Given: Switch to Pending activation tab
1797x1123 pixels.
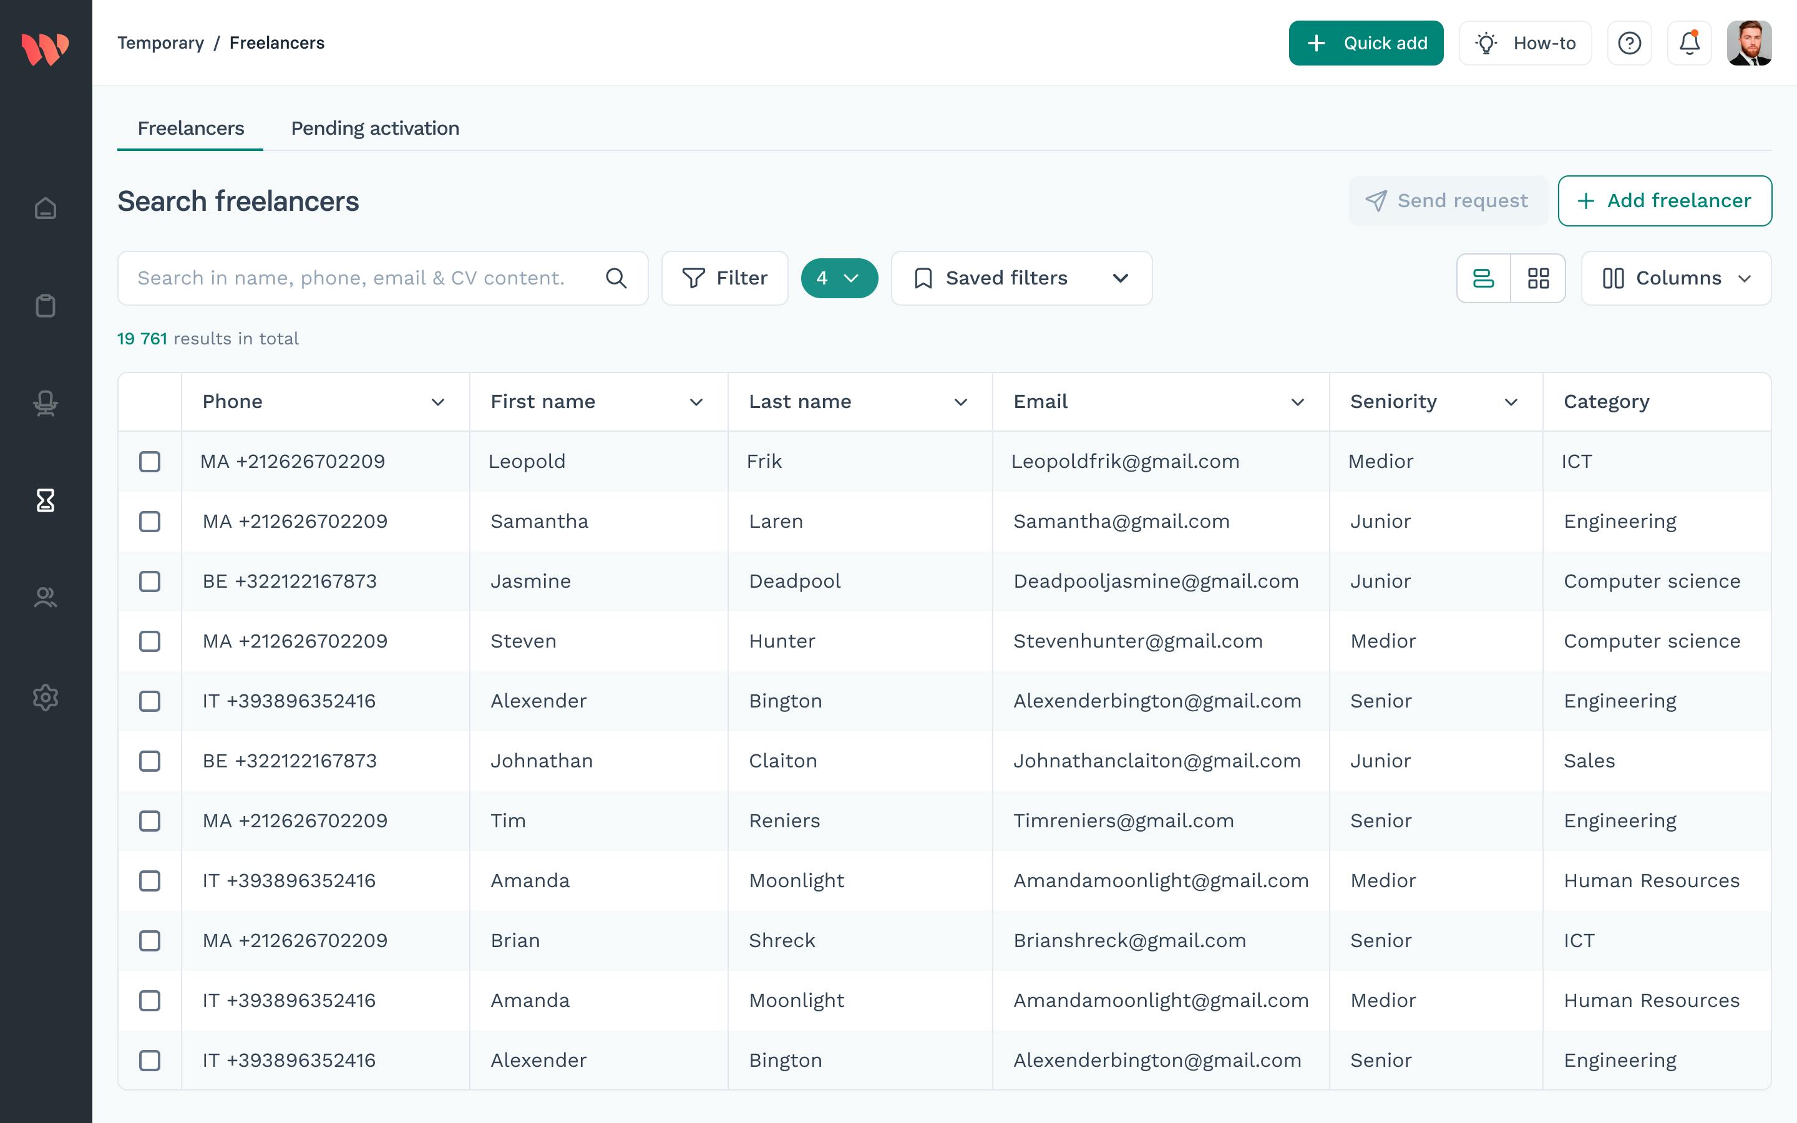Looking at the screenshot, I should 375,129.
